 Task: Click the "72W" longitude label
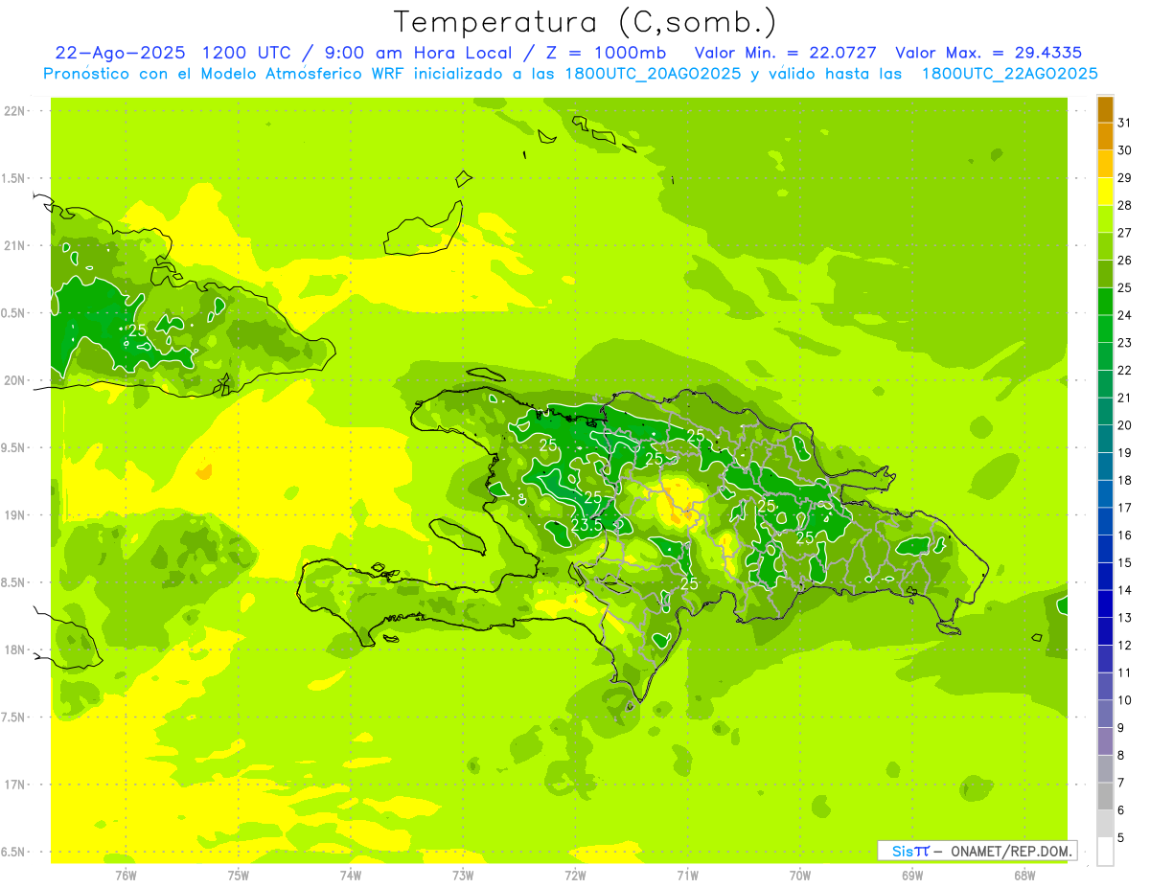(575, 875)
